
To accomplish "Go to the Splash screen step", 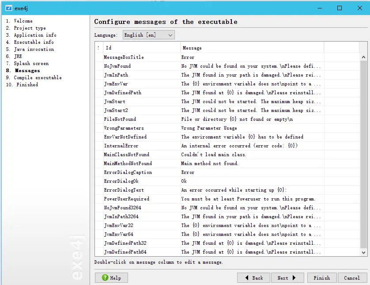I will (31, 63).
